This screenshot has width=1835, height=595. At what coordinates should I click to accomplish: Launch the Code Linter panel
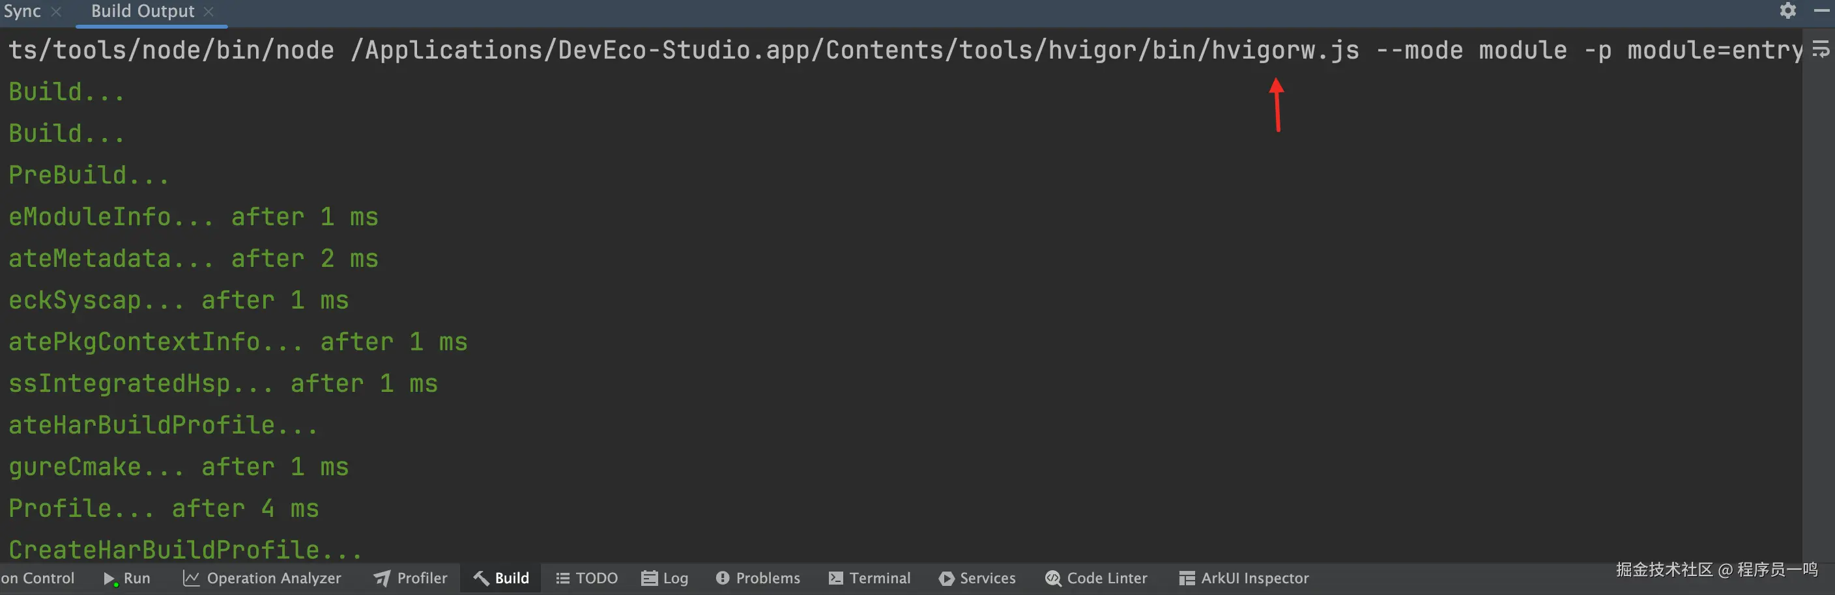pos(1095,578)
